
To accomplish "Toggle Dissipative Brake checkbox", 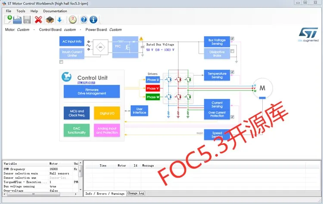I will (x=233, y=51).
